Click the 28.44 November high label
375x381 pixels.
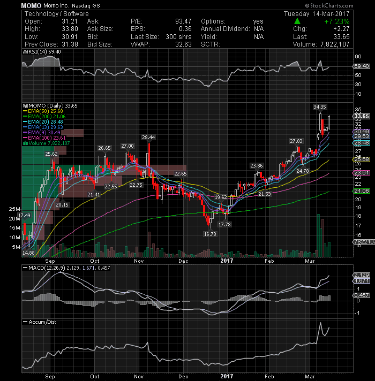[x=148, y=138]
